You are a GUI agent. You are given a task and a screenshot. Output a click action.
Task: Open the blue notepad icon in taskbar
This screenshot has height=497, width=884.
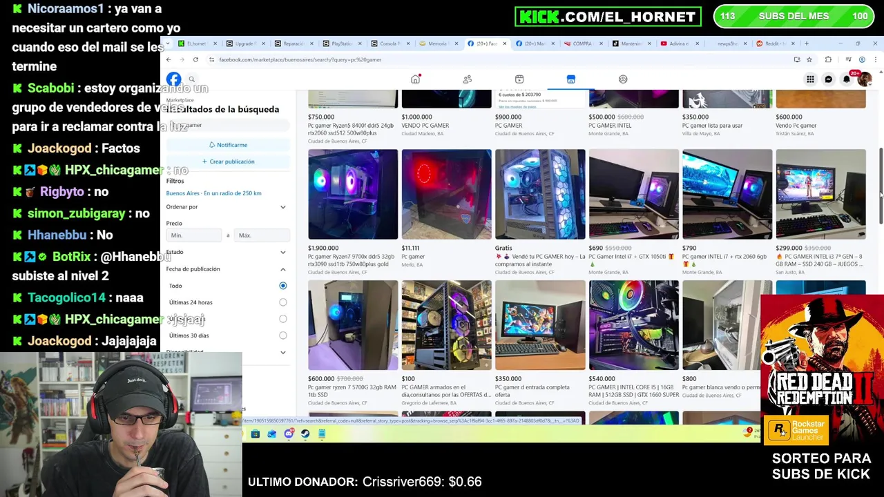[x=322, y=433]
